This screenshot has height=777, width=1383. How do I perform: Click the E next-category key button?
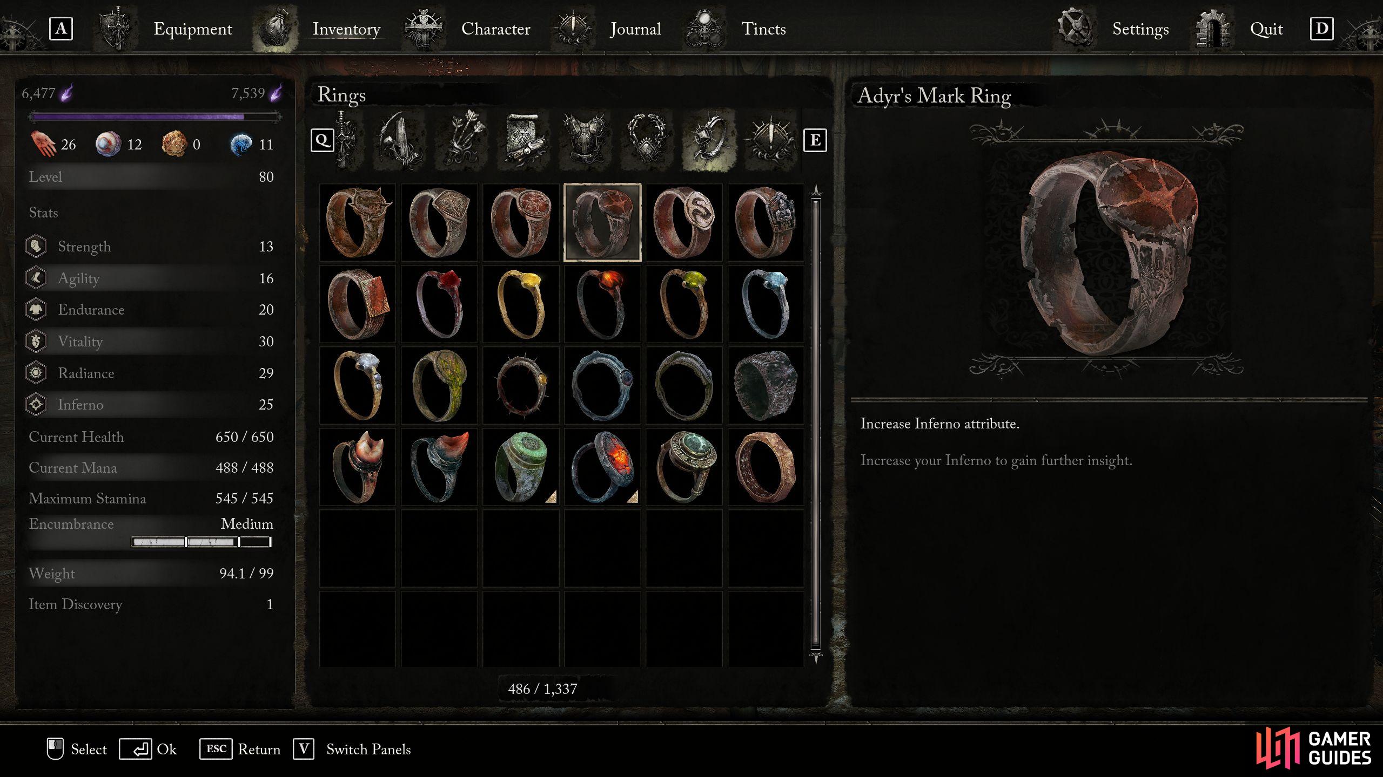(x=815, y=140)
